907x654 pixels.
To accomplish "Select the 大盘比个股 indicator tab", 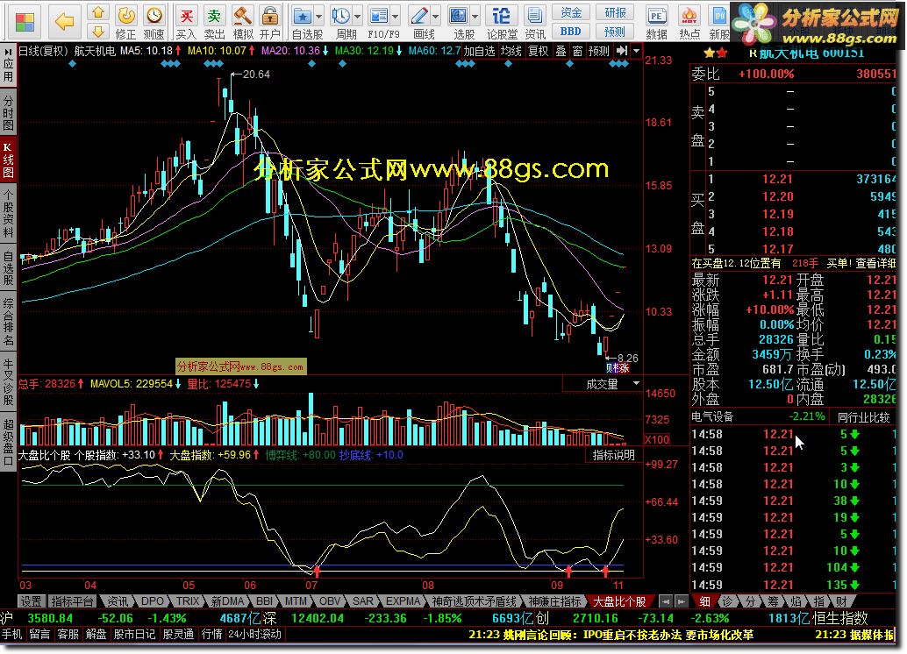I will (x=619, y=601).
